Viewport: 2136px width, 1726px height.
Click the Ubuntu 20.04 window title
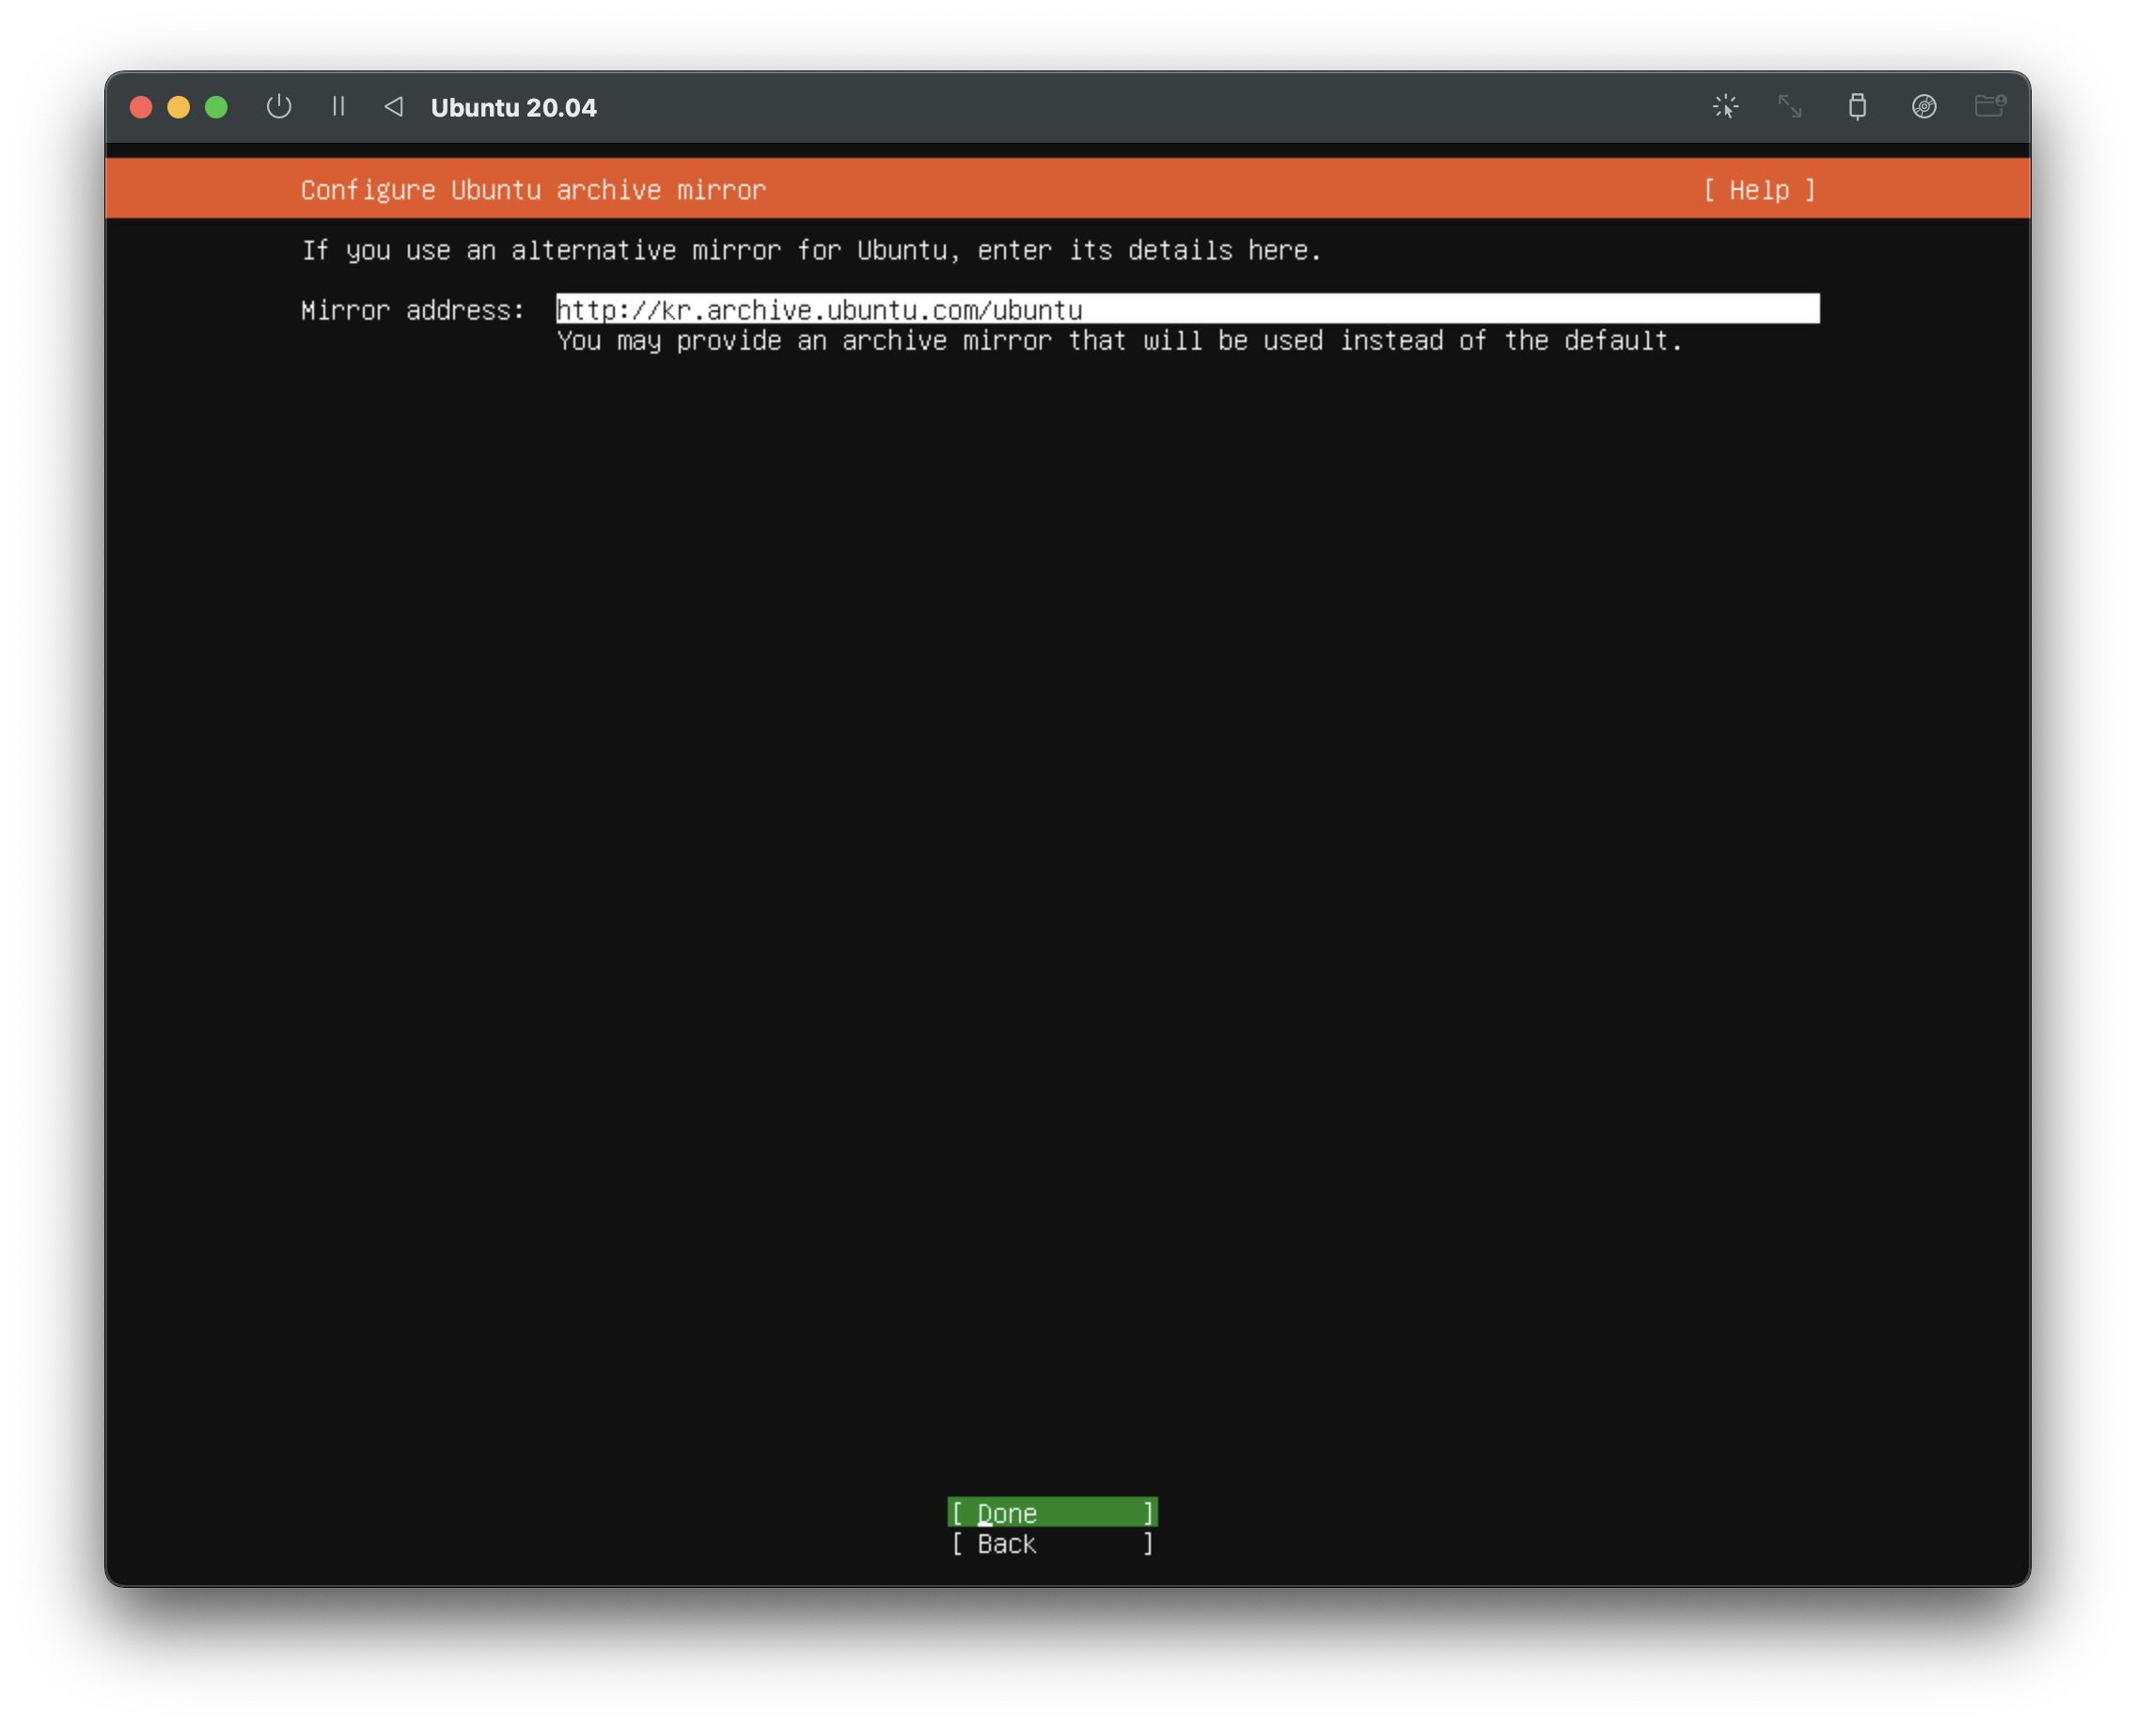(x=513, y=107)
